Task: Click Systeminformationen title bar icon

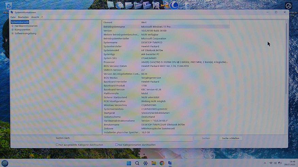Action: pos(12,12)
